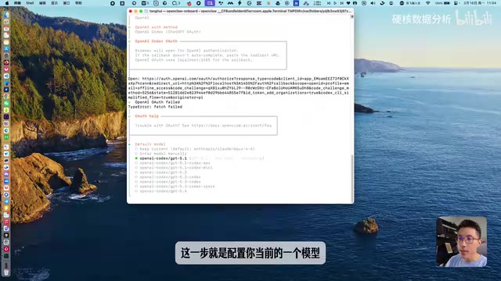Select the Keep current default model option
Screen dimensions: 501x281
pyautogui.click(x=195, y=149)
